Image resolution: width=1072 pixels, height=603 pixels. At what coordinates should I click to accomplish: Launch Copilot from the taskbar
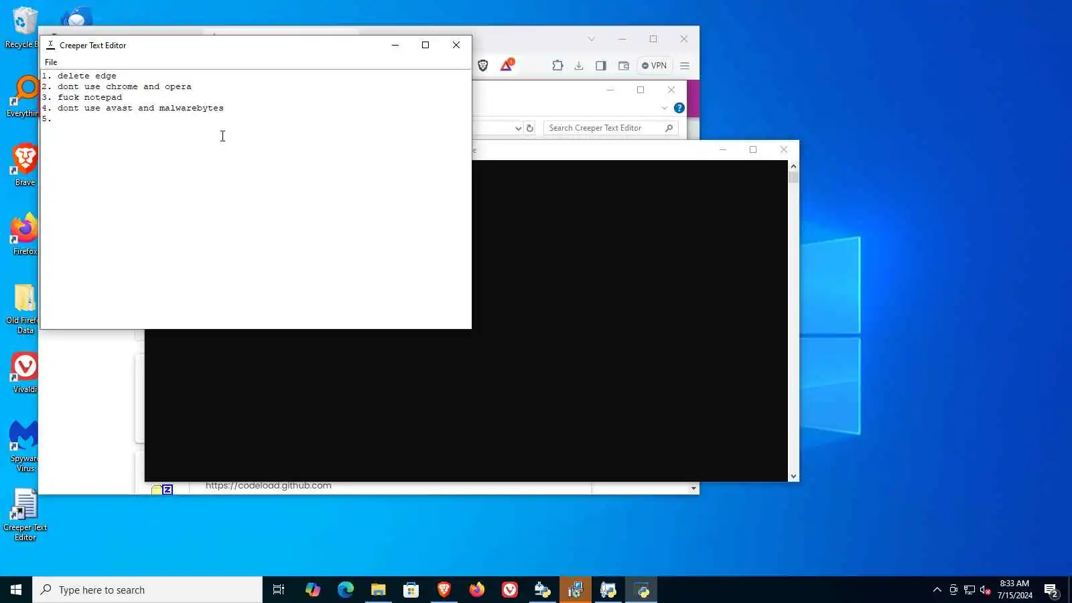pyautogui.click(x=312, y=590)
